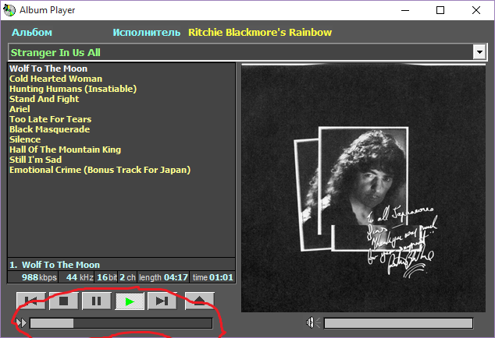Select track Ariel
495x338 pixels.
coord(20,109)
